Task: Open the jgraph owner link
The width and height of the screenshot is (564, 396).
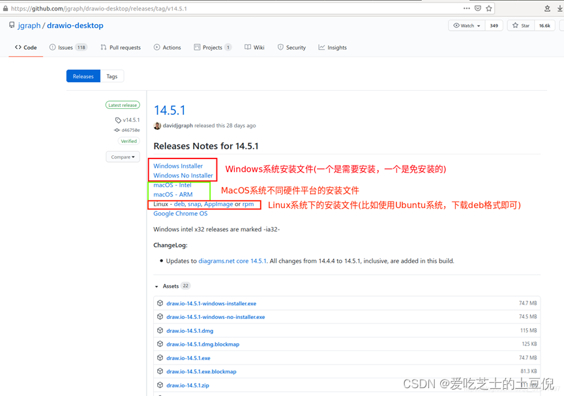Action: point(29,25)
